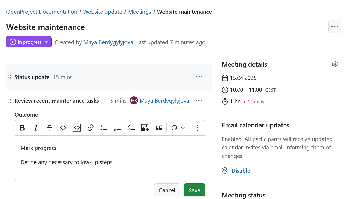Insert a numbered list
346x199 pixels.
point(117,128)
